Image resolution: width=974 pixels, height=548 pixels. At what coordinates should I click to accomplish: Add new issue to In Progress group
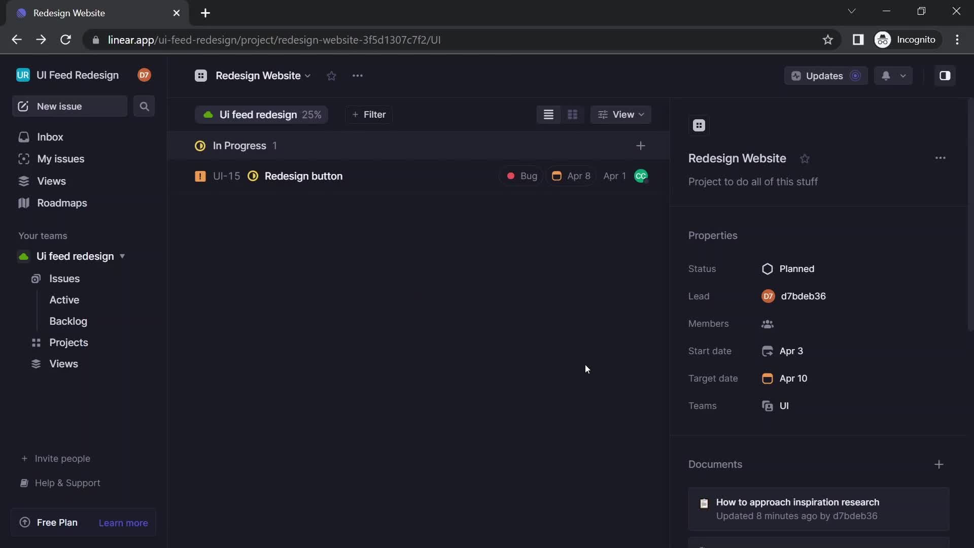(x=641, y=146)
